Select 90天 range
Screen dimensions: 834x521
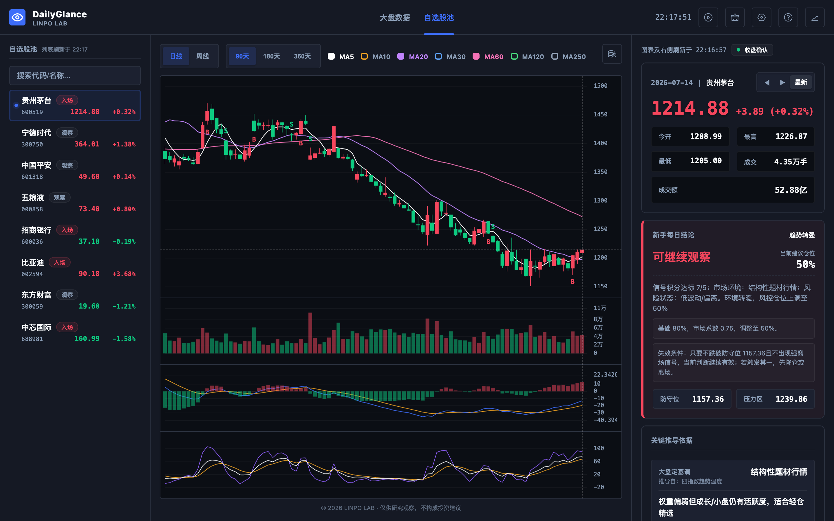click(x=242, y=56)
